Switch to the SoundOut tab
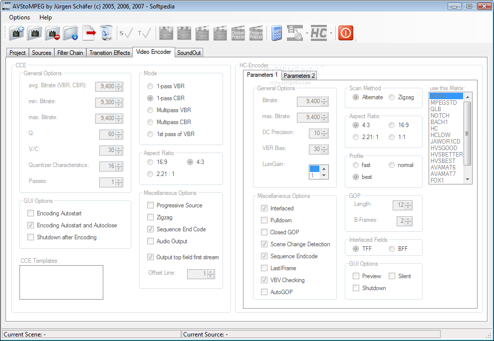This screenshot has width=494, height=341. click(x=189, y=52)
